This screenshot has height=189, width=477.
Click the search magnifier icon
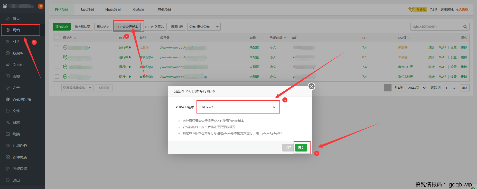coord(465,27)
